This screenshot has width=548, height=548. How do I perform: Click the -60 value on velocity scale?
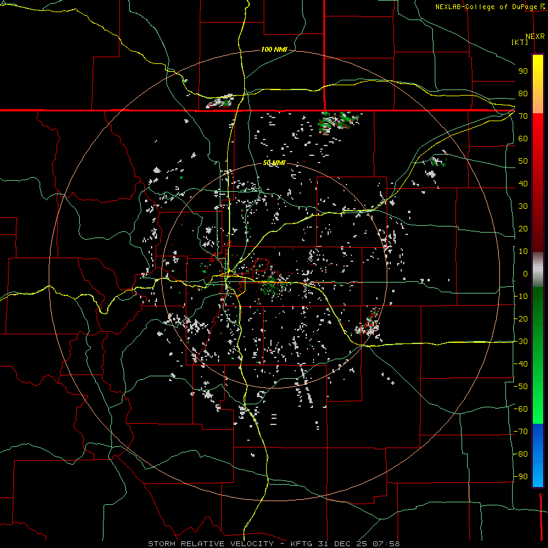(x=521, y=409)
